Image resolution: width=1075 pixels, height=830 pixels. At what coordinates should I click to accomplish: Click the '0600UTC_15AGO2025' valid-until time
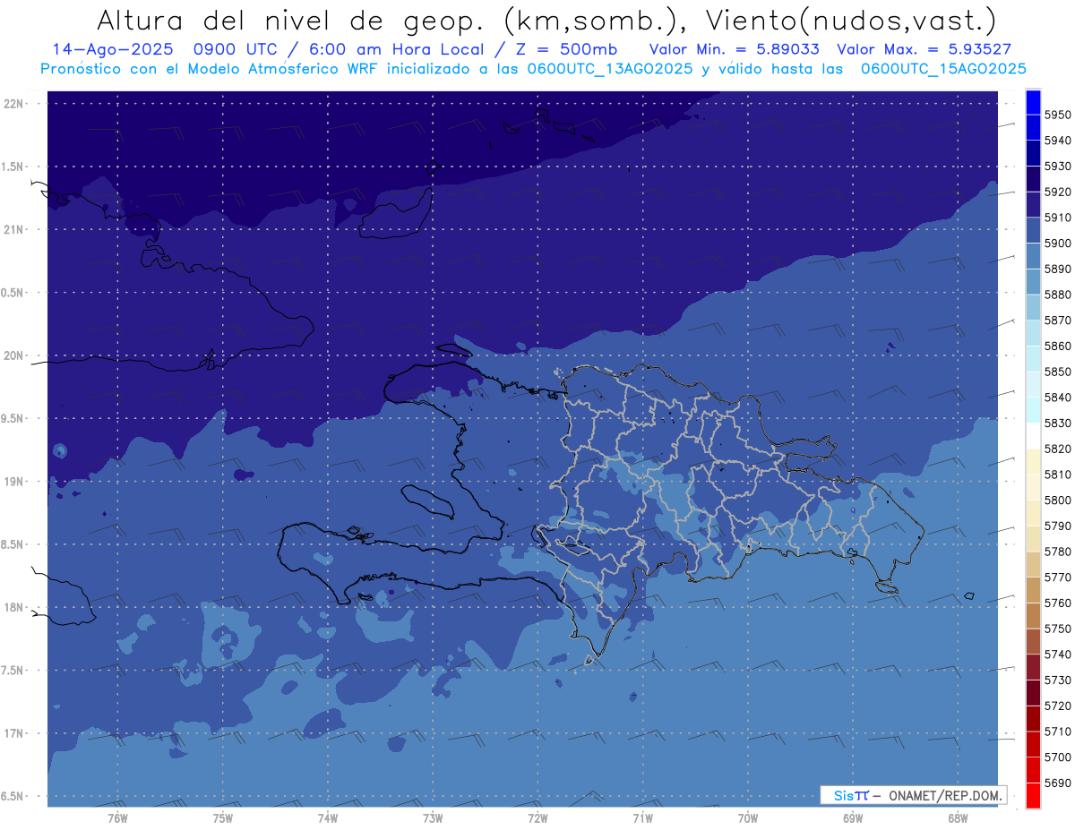(x=943, y=69)
